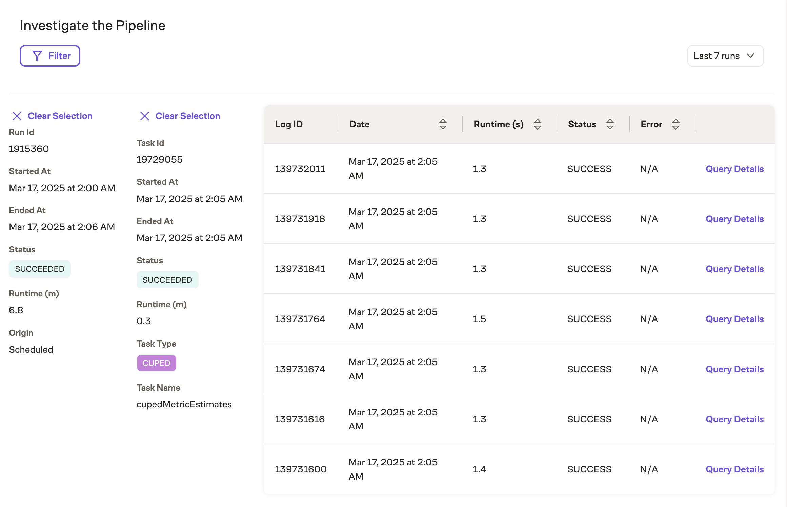This screenshot has width=787, height=507.
Task: Open the Last 7 runs dropdown
Action: coord(725,56)
